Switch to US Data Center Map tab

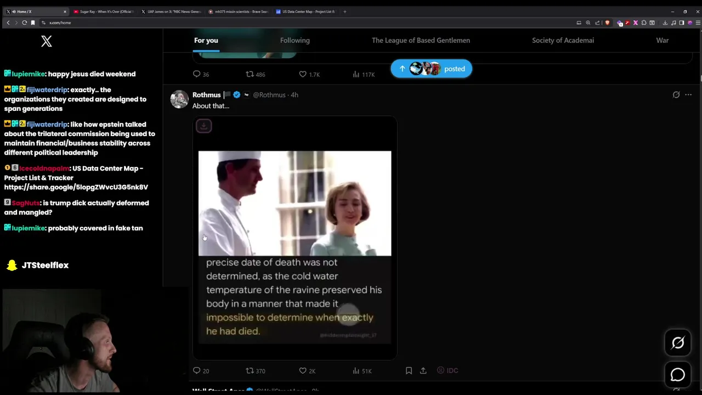click(x=306, y=12)
